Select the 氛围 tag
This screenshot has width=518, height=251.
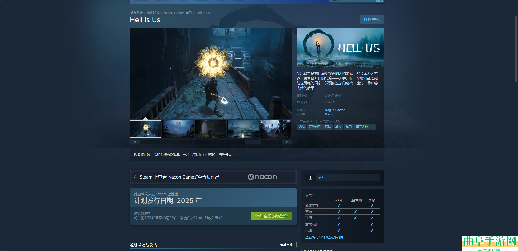[349, 127]
